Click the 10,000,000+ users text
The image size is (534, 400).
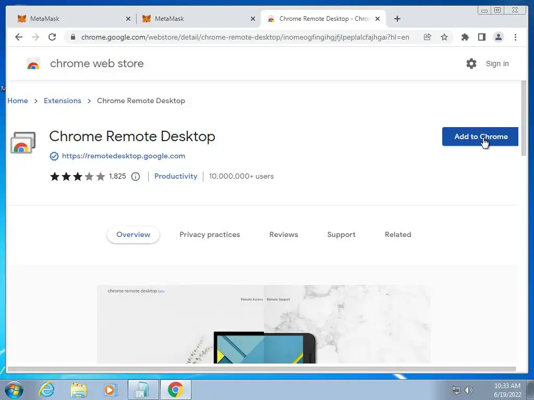(x=241, y=176)
